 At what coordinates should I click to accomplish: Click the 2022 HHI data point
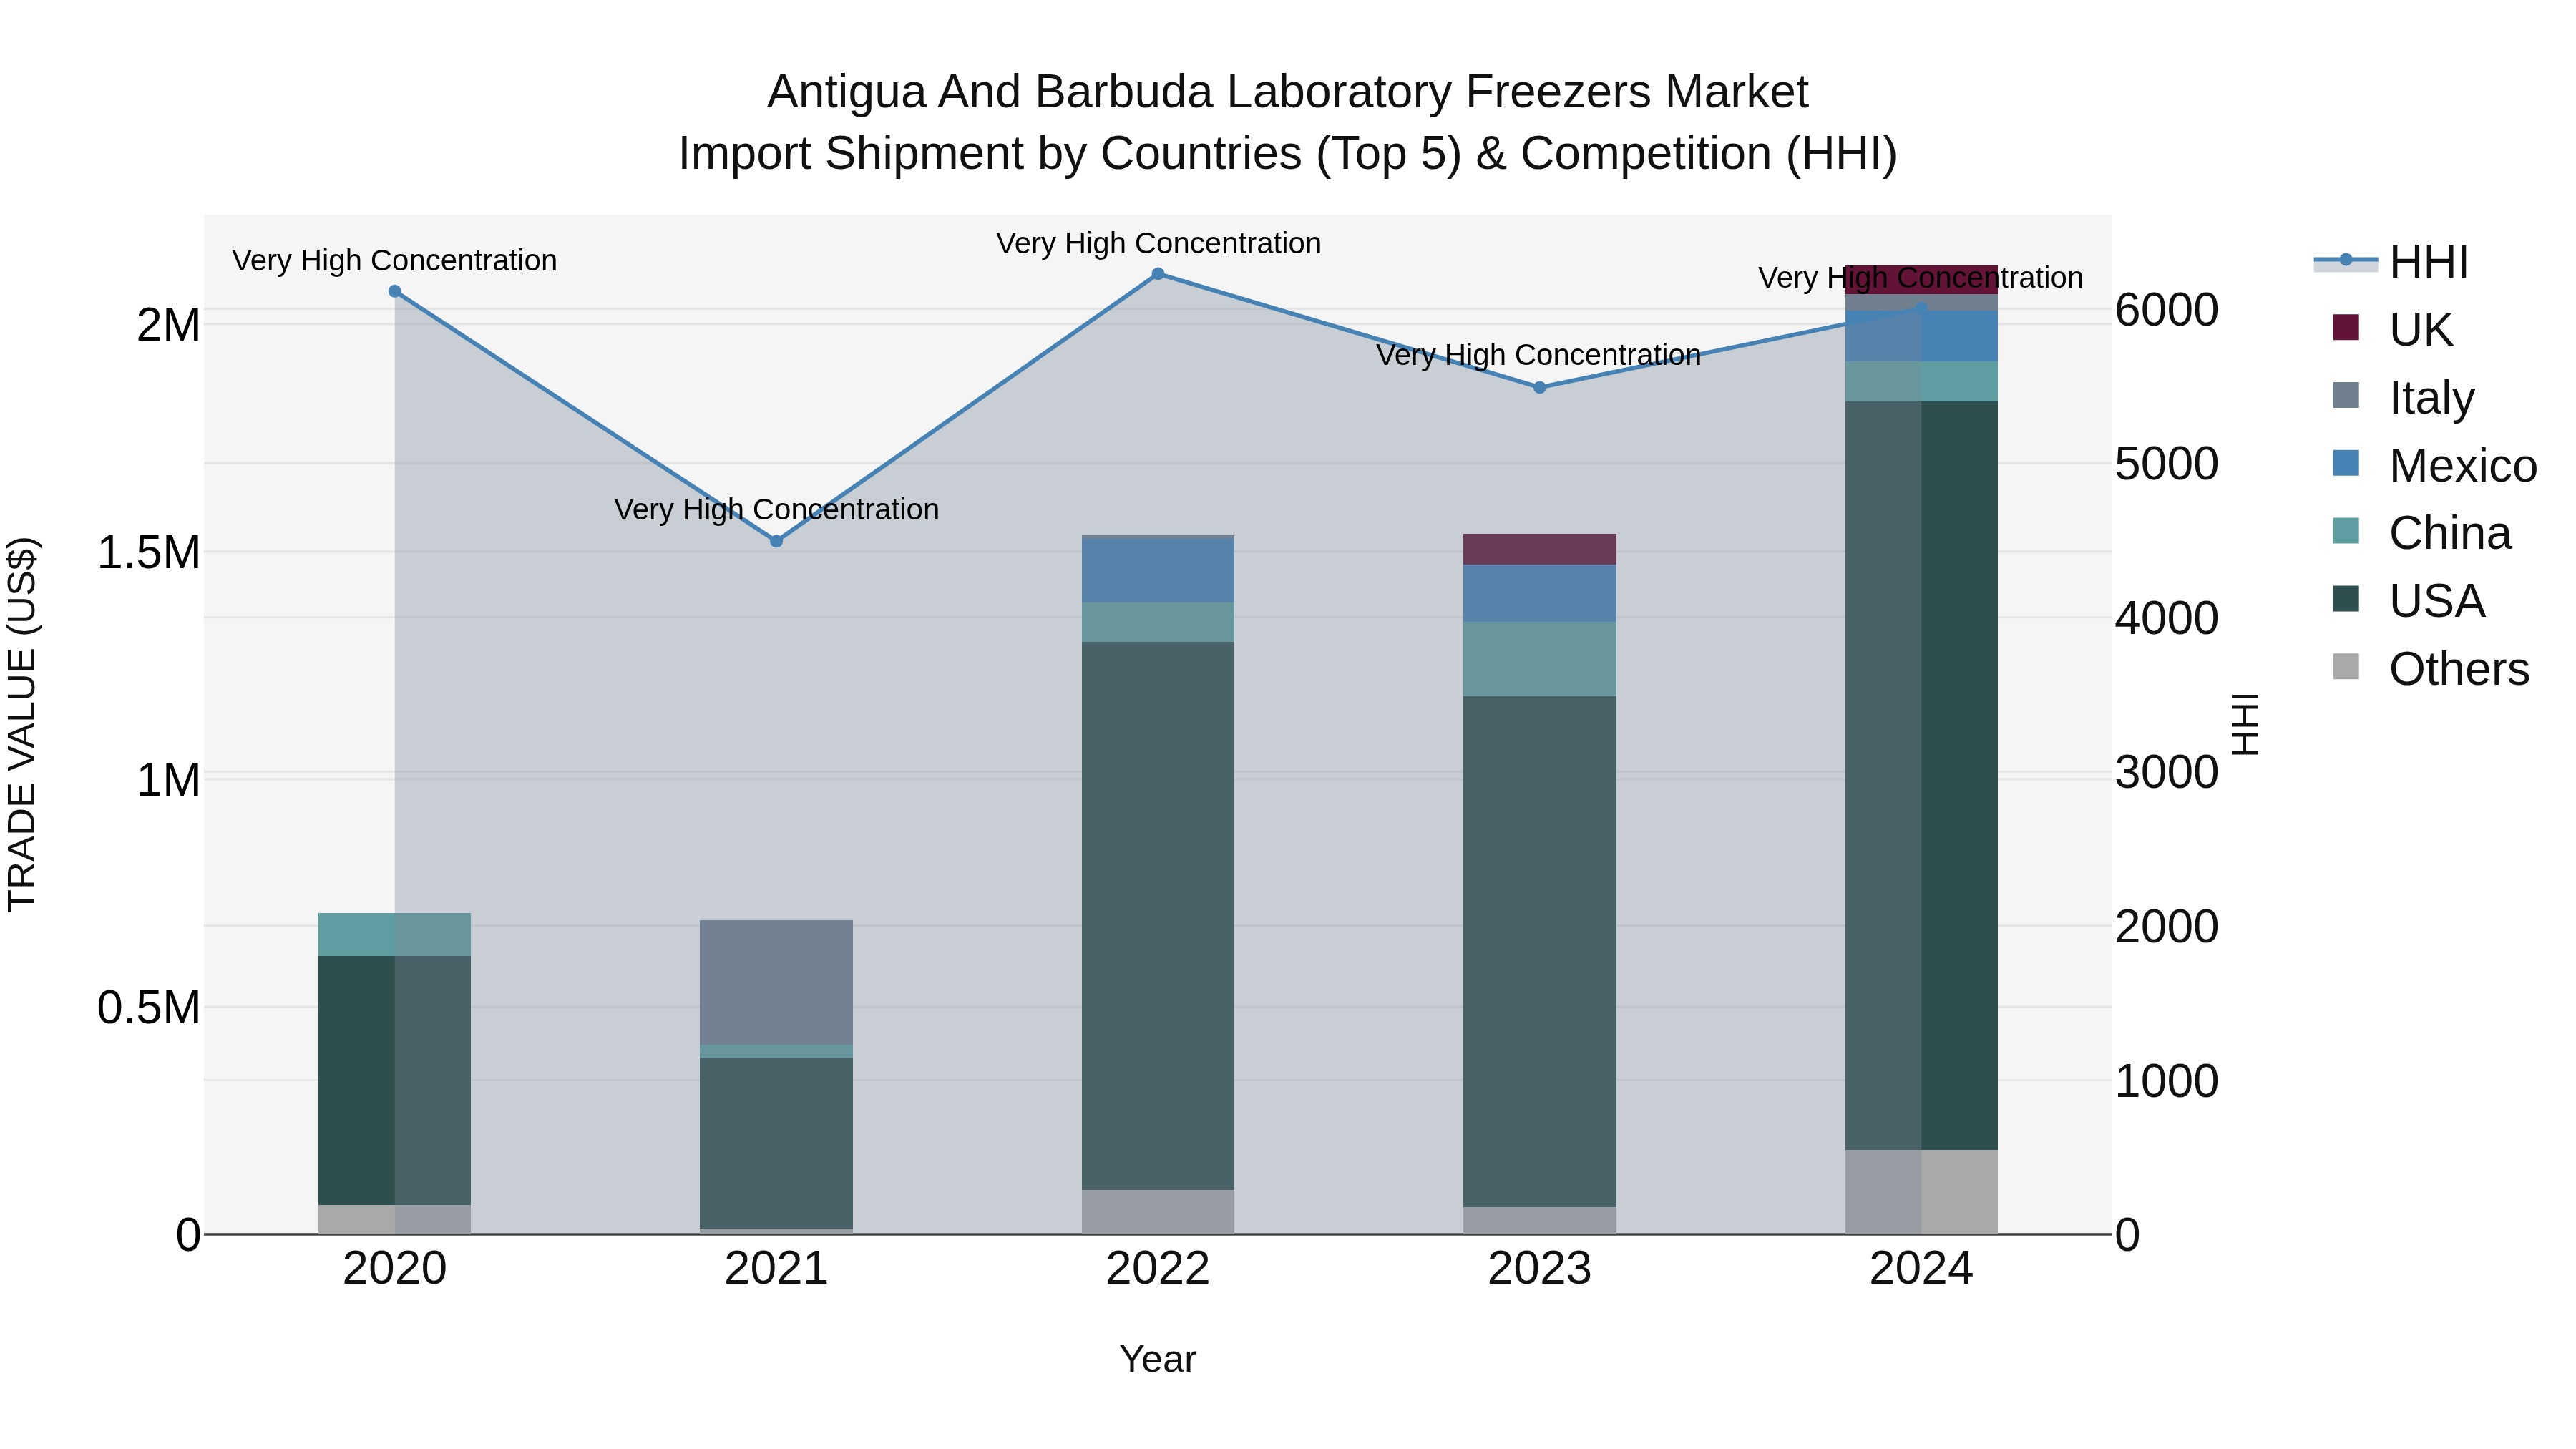coord(1158,274)
